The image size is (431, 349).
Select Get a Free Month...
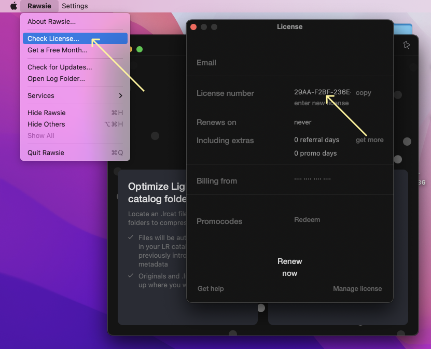[x=75, y=50]
